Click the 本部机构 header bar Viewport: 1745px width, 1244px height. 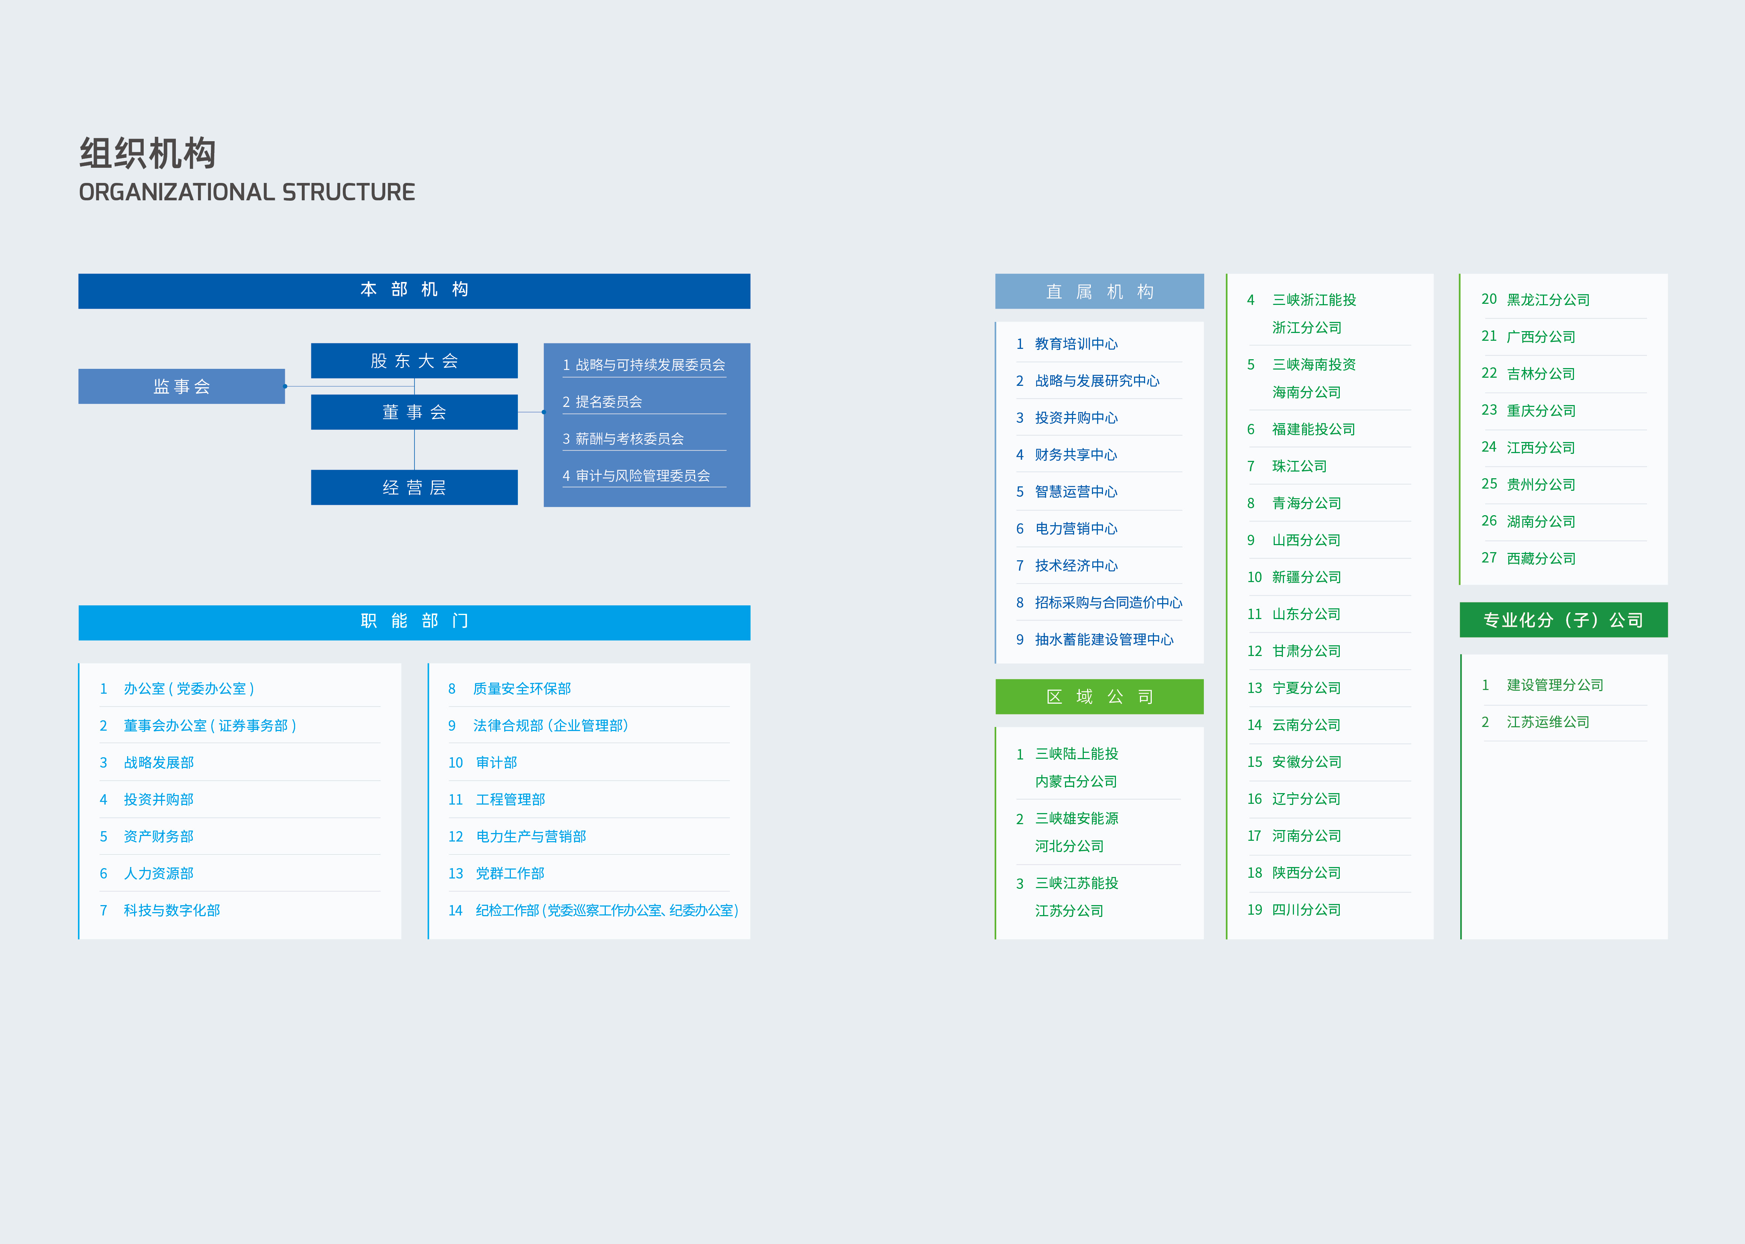click(x=413, y=290)
